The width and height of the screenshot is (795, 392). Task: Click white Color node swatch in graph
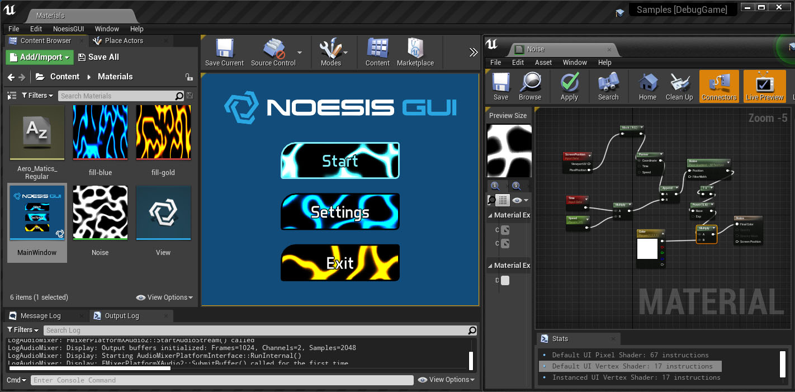(647, 249)
